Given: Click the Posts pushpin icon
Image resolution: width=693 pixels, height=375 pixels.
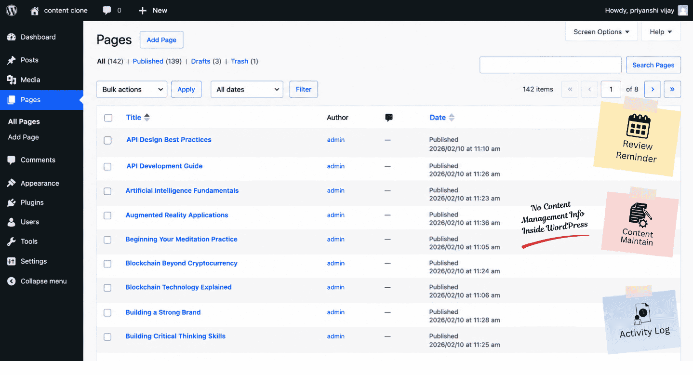Looking at the screenshot, I should coord(12,60).
